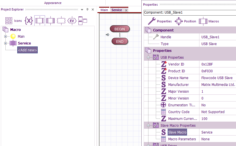
Task: Show the EV events view
Action: (x=72, y=21)
